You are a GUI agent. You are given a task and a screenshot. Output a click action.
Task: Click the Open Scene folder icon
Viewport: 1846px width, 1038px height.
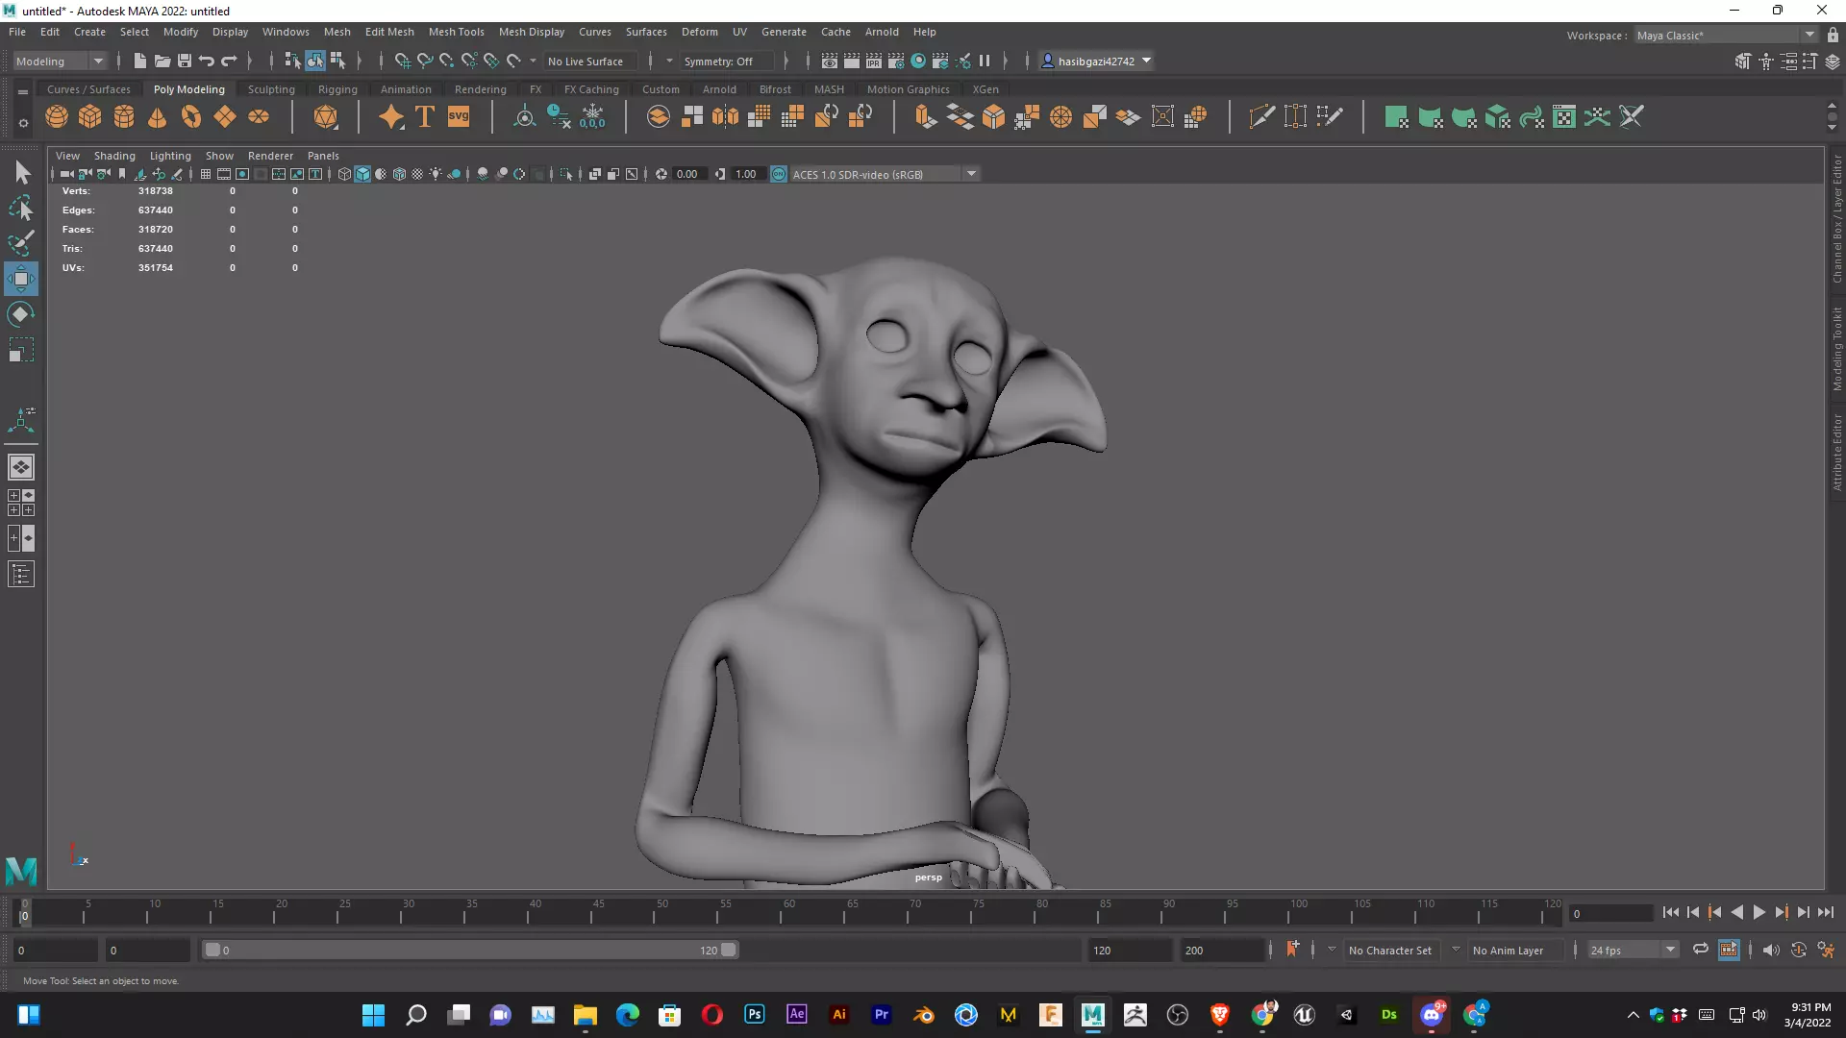tap(162, 62)
